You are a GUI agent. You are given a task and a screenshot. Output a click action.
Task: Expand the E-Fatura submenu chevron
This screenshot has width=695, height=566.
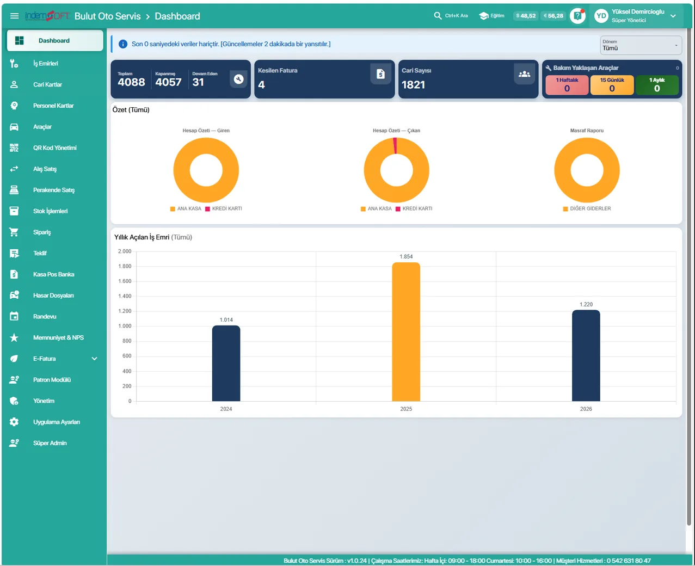tap(94, 359)
